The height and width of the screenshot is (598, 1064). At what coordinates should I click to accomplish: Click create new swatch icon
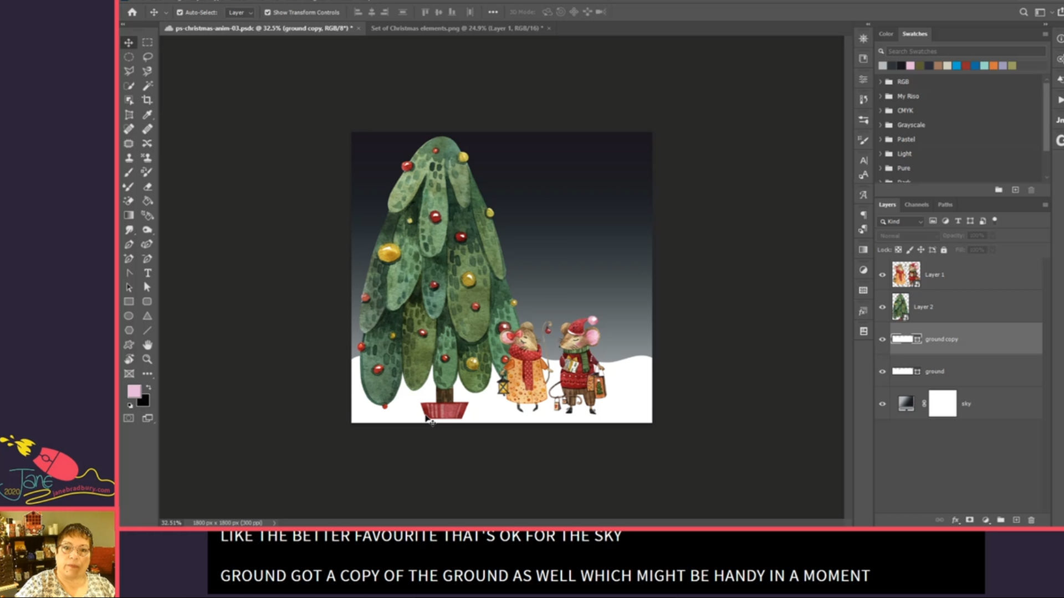point(1015,190)
